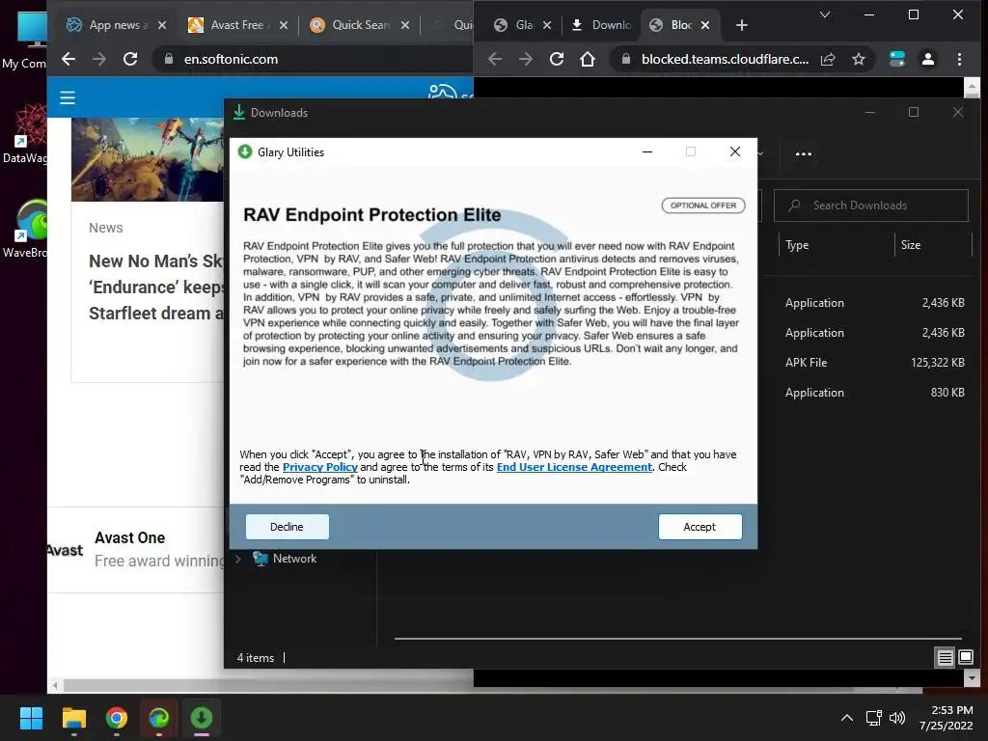The height and width of the screenshot is (741, 988).
Task: Reload the Softonic page
Action: click(x=130, y=59)
